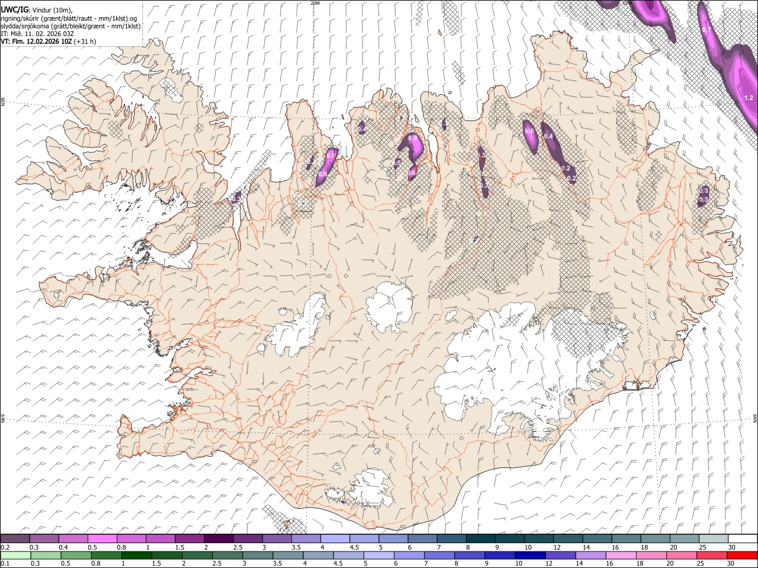Click the '1.2' precipitation label in the northeast band
Screen dimensions: 758x568
pyautogui.click(x=748, y=98)
